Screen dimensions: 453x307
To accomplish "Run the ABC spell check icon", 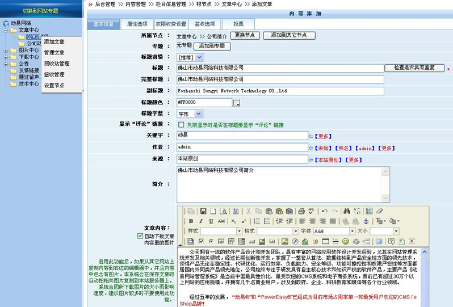I will coord(312,211).
